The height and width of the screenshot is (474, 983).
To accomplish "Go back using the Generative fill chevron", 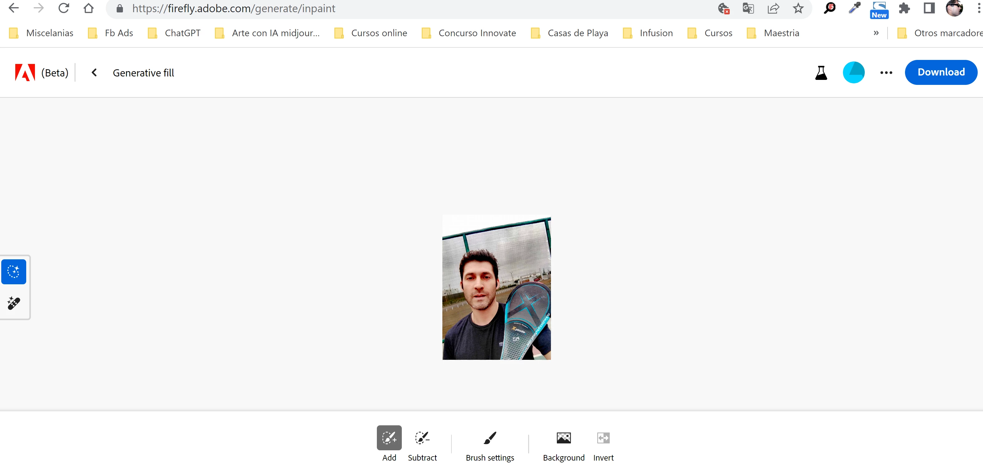I will point(94,72).
